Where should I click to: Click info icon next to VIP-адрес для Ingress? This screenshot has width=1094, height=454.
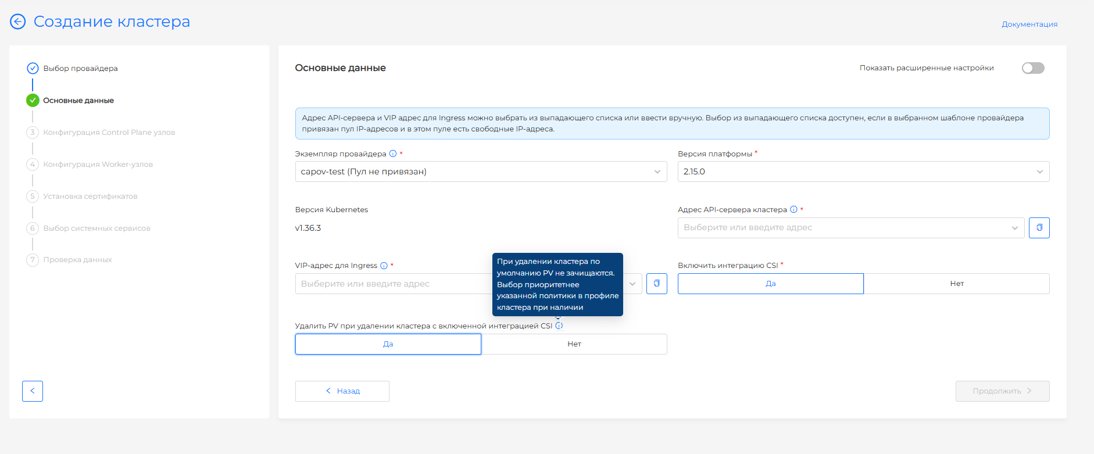click(x=384, y=266)
